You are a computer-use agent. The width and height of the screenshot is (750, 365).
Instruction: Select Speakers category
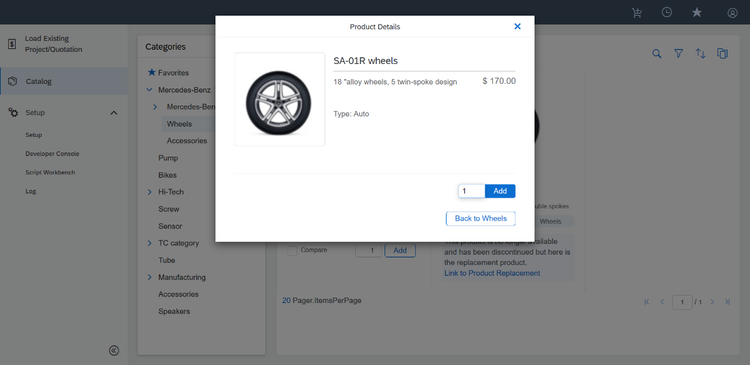point(174,311)
